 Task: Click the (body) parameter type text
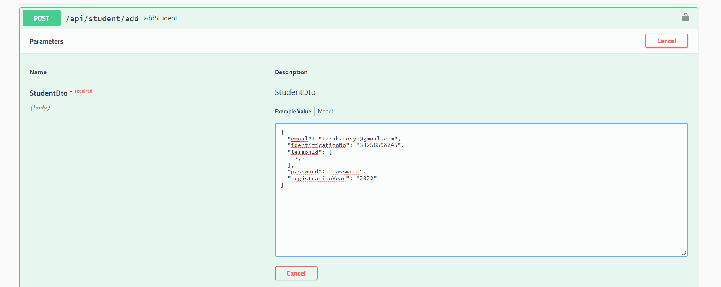tap(40, 108)
